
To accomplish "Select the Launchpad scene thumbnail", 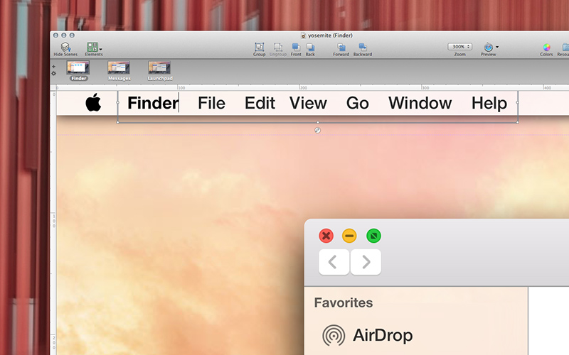I will point(160,67).
